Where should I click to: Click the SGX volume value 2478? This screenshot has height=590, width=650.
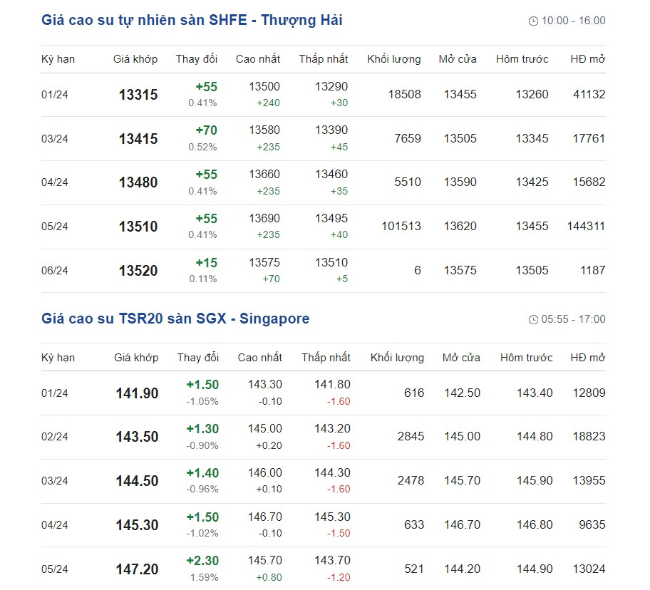click(411, 480)
